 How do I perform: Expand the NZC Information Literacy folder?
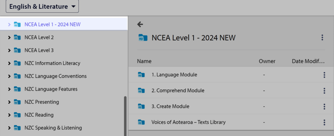[x=9, y=63]
